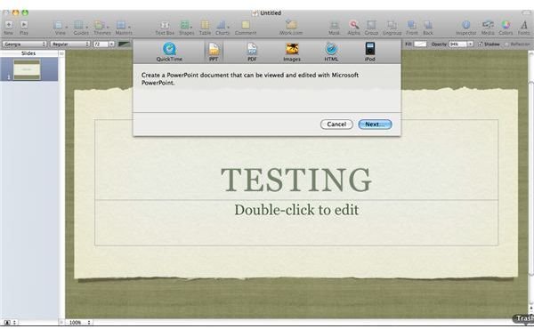Send object to Back via toolbar

(428, 28)
